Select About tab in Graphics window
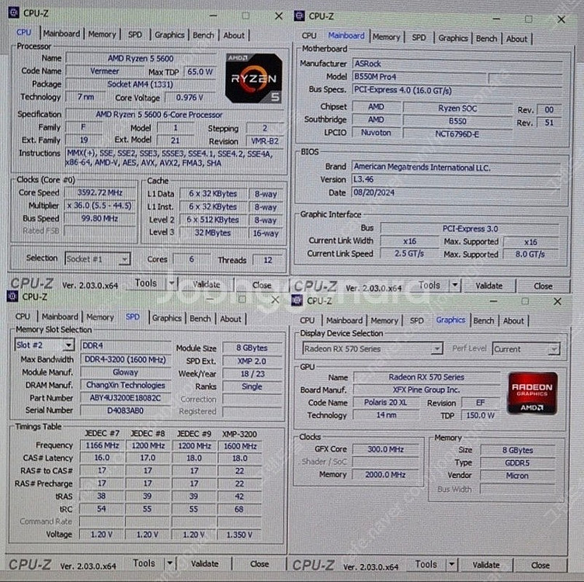Image resolution: width=584 pixels, height=582 pixels. pyautogui.click(x=513, y=320)
